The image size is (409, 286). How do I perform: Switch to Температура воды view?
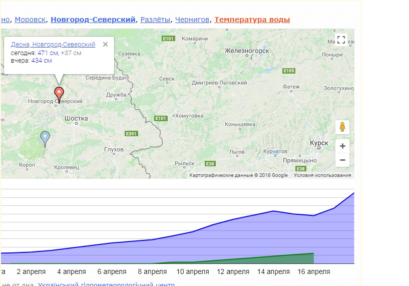click(252, 20)
